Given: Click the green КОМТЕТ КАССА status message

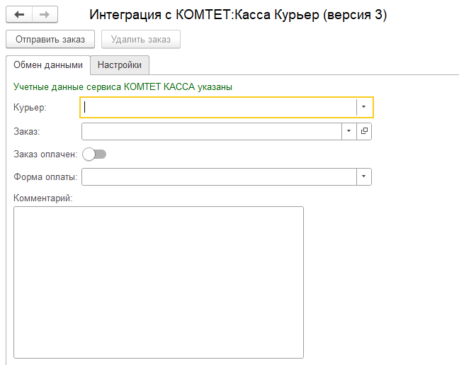Looking at the screenshot, I should [123, 86].
